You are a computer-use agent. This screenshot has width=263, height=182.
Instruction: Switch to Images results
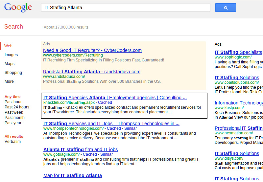(11, 55)
